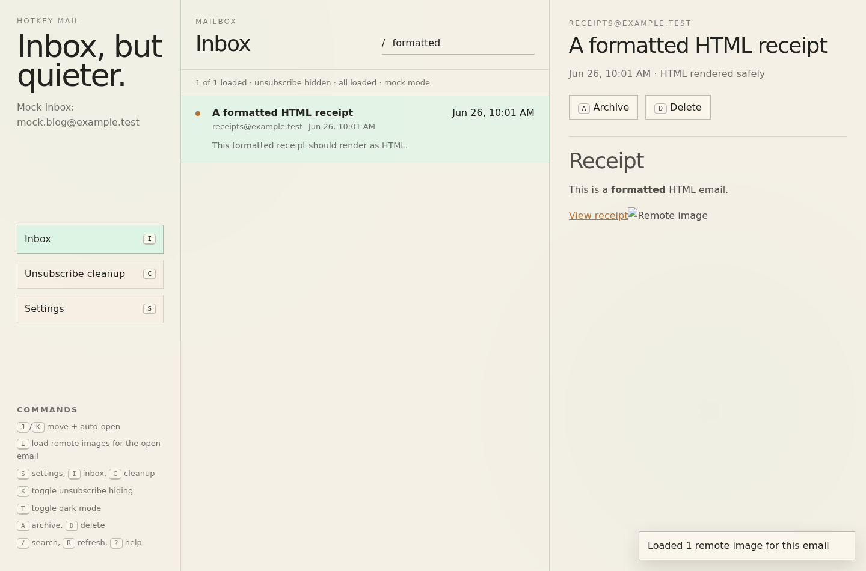The image size is (866, 571).
Task: Open the formatted HTML receipt message
Action: (x=365, y=129)
